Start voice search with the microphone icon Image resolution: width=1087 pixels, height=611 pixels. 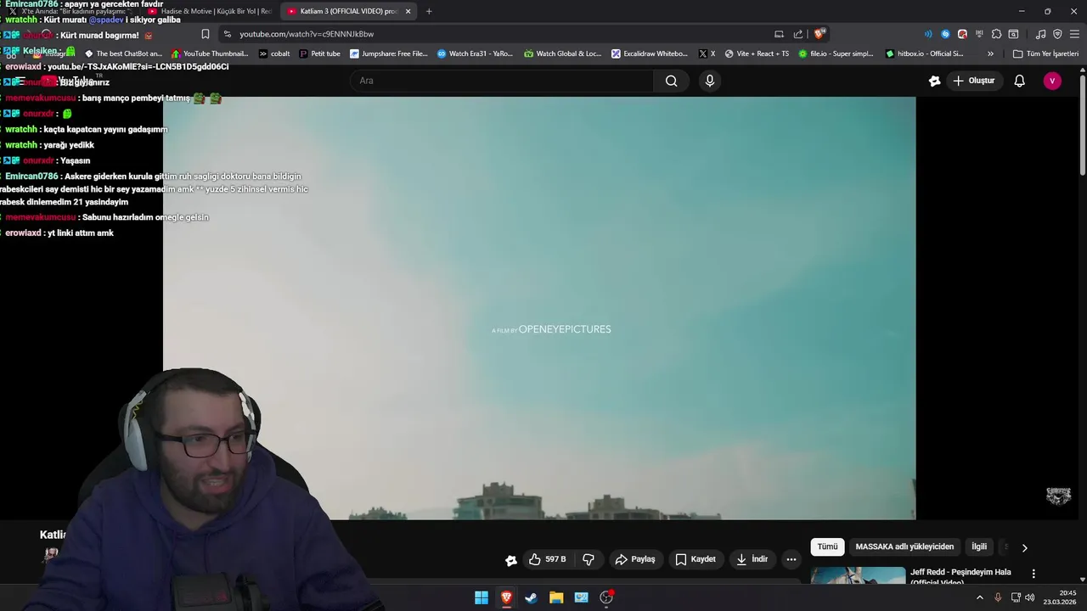[x=710, y=81]
